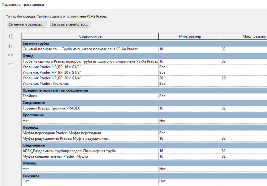This screenshot has height=186, width=267.
Task: Click min size Все of Муфта переходная row
Action: coord(190,133)
